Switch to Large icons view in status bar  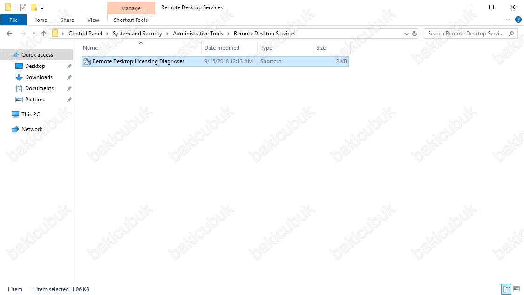tap(517, 289)
